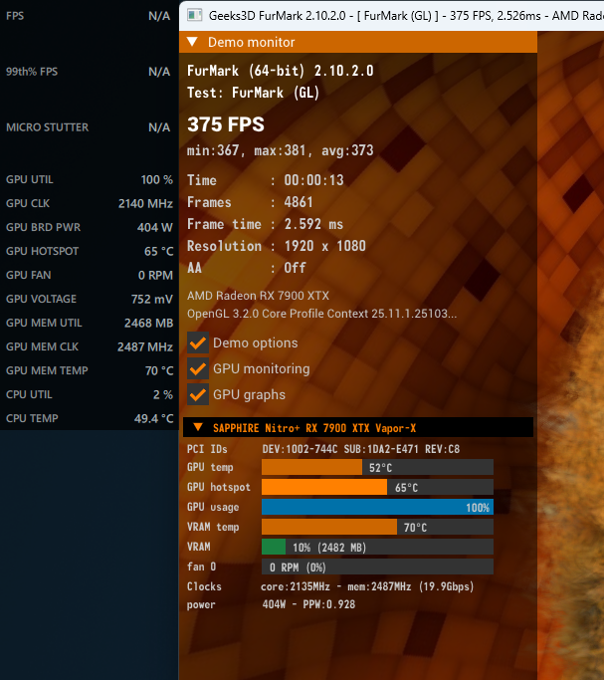
Task: Click the 99th% FPS row in overlay
Action: click(x=88, y=72)
